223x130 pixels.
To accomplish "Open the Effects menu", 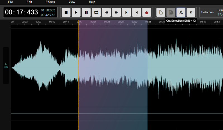I will [x=50, y=2].
